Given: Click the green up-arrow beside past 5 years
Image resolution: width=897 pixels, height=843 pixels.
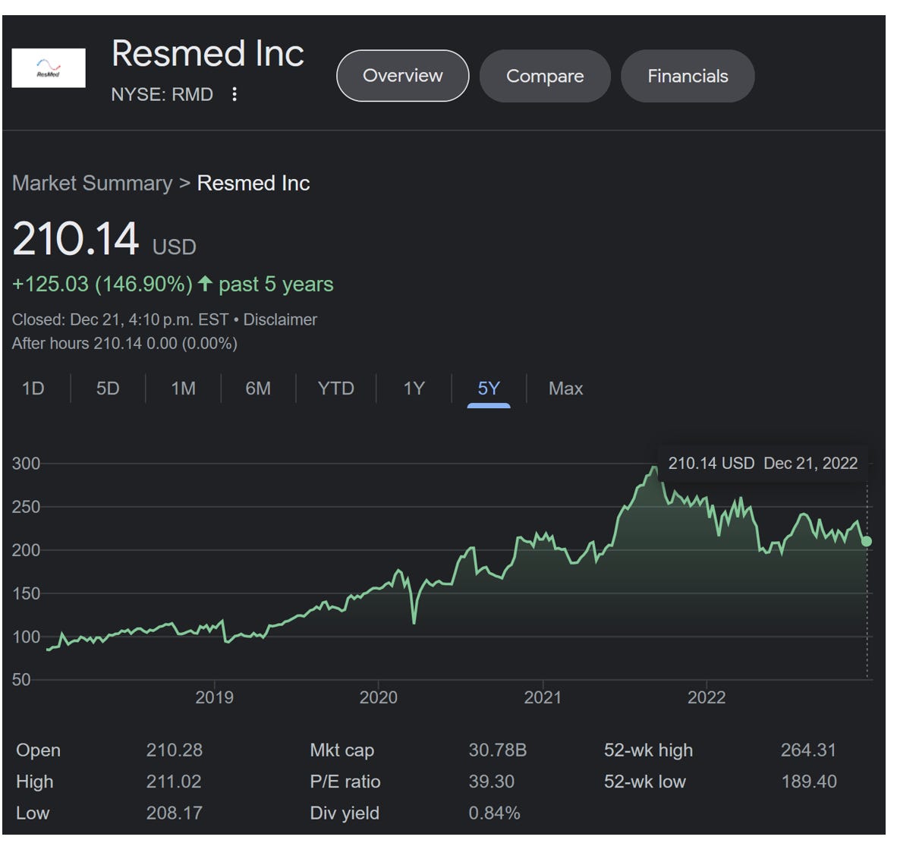Looking at the screenshot, I should click(x=205, y=284).
